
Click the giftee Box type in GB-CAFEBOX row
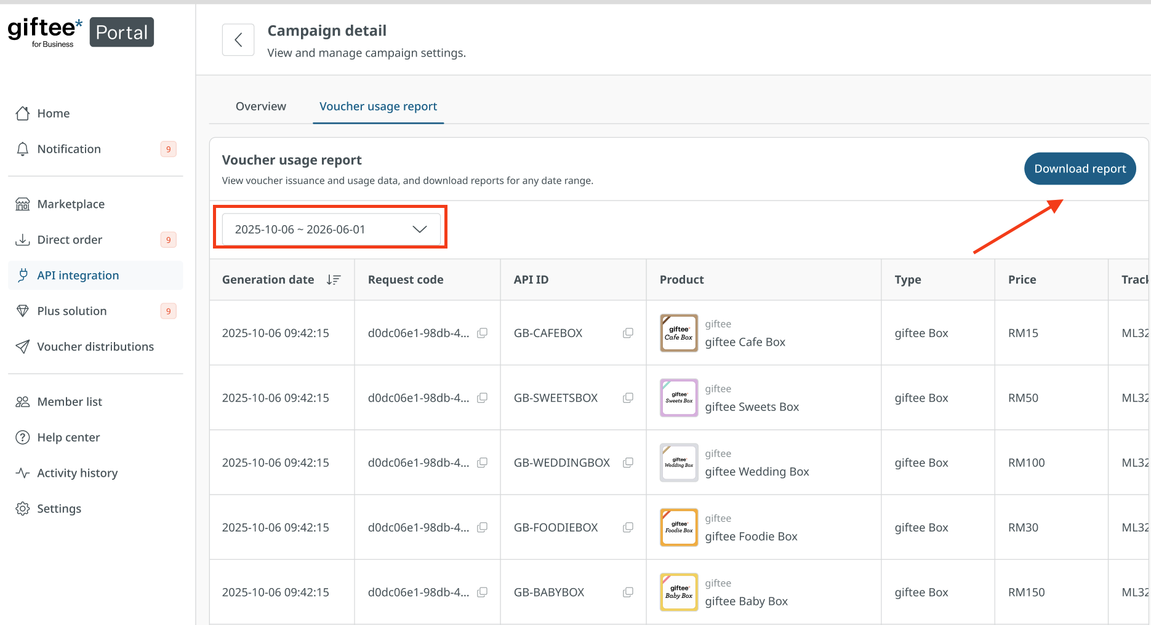[921, 333]
